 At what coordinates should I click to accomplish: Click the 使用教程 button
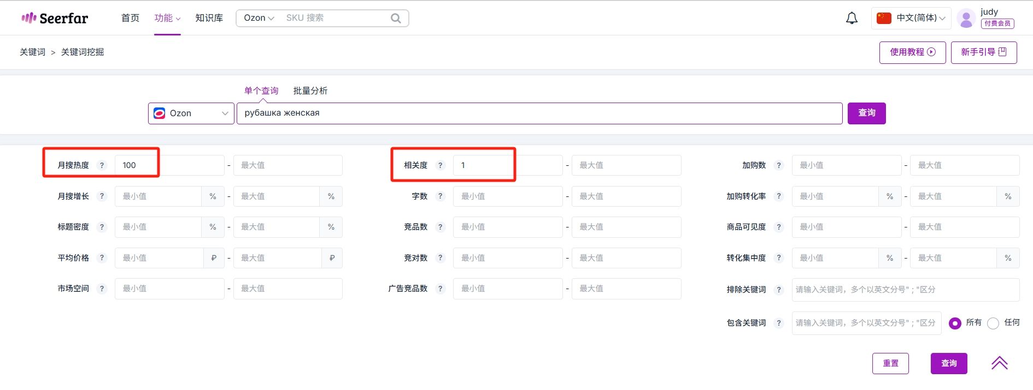pyautogui.click(x=912, y=52)
